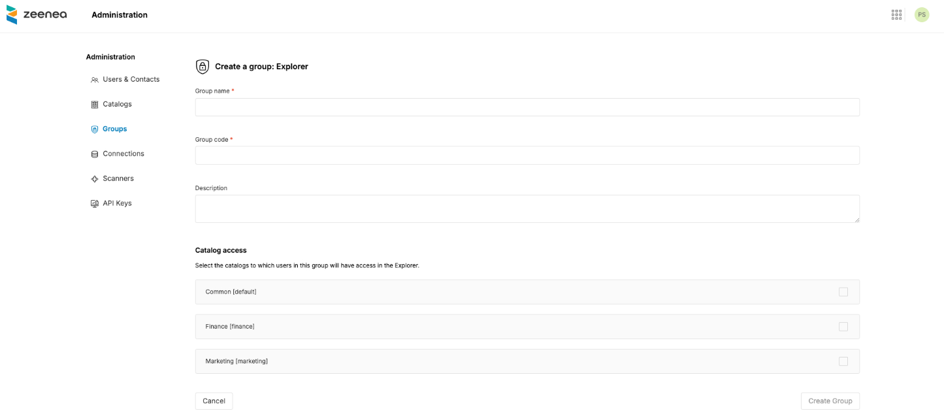Open the Users & Contacts menu item
The height and width of the screenshot is (415, 944).
(x=131, y=80)
